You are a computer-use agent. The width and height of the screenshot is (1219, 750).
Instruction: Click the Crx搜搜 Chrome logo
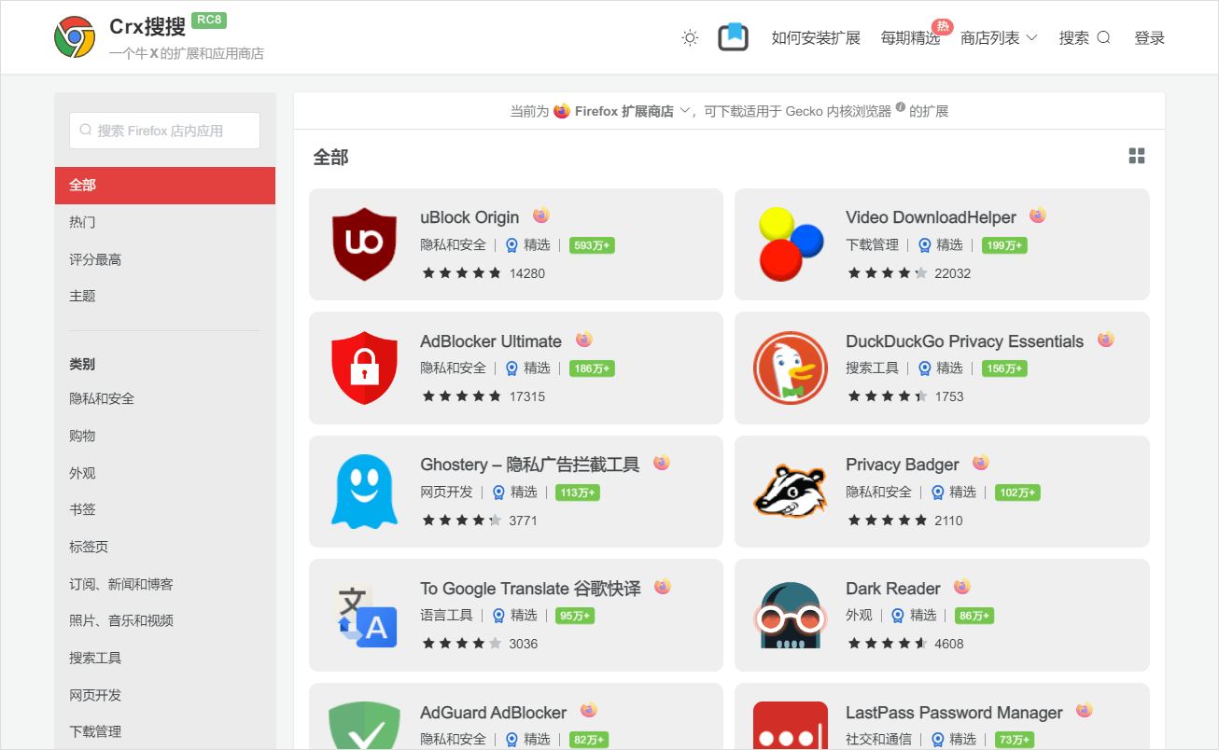[75, 37]
